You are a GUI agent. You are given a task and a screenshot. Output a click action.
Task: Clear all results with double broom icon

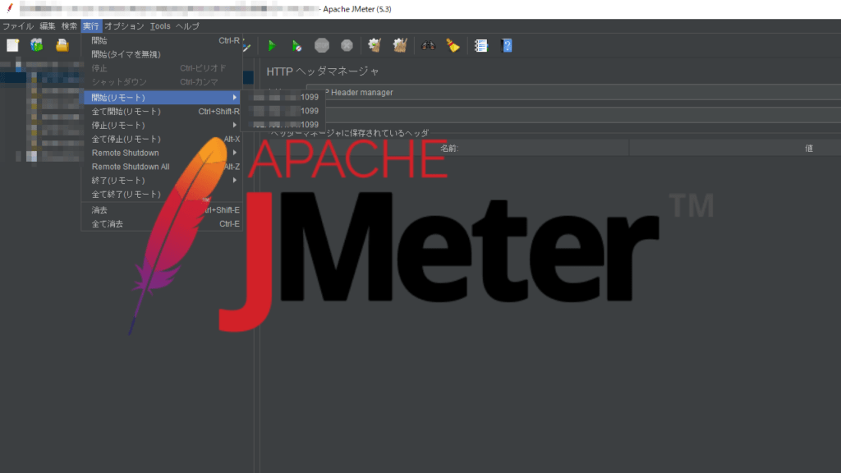click(x=400, y=46)
